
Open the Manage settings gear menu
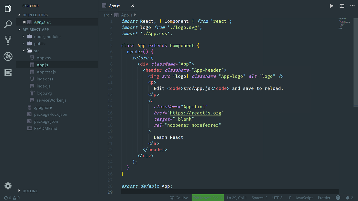pos(8,186)
